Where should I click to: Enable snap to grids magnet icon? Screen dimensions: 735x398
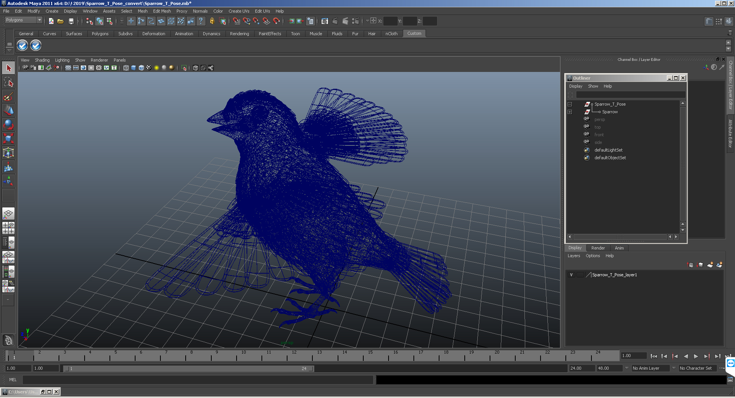(x=236, y=21)
